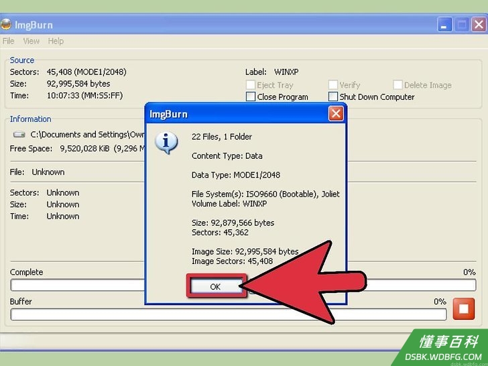Click OK in the ImgBurn info dialog
Screen dimensions: 488x366
(x=215, y=286)
